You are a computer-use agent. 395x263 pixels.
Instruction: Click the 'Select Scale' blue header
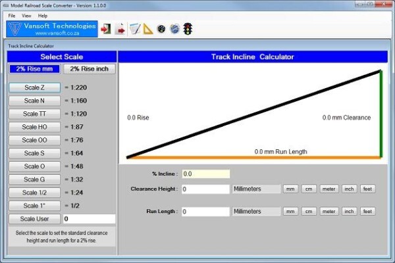click(x=62, y=57)
